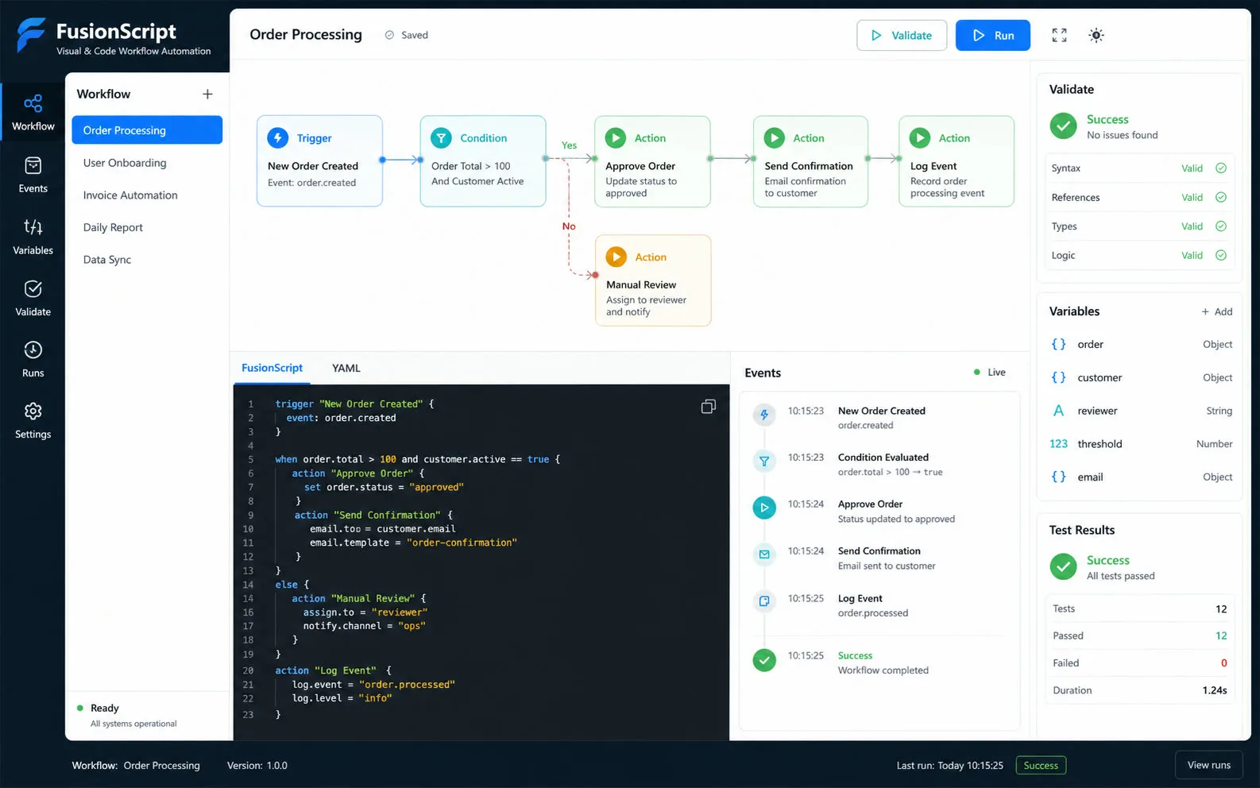Click the New Order Created event lightning icon
This screenshot has height=788, width=1260.
[764, 414]
